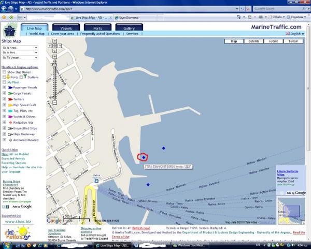The width and height of the screenshot is (311, 249).
Task: Open the Gallery tab
Action: coord(129,27)
